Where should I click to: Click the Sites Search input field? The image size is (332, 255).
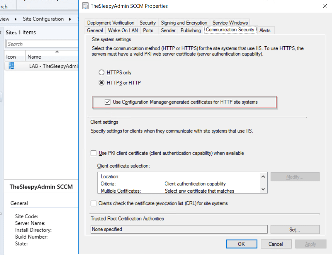click(x=42, y=44)
